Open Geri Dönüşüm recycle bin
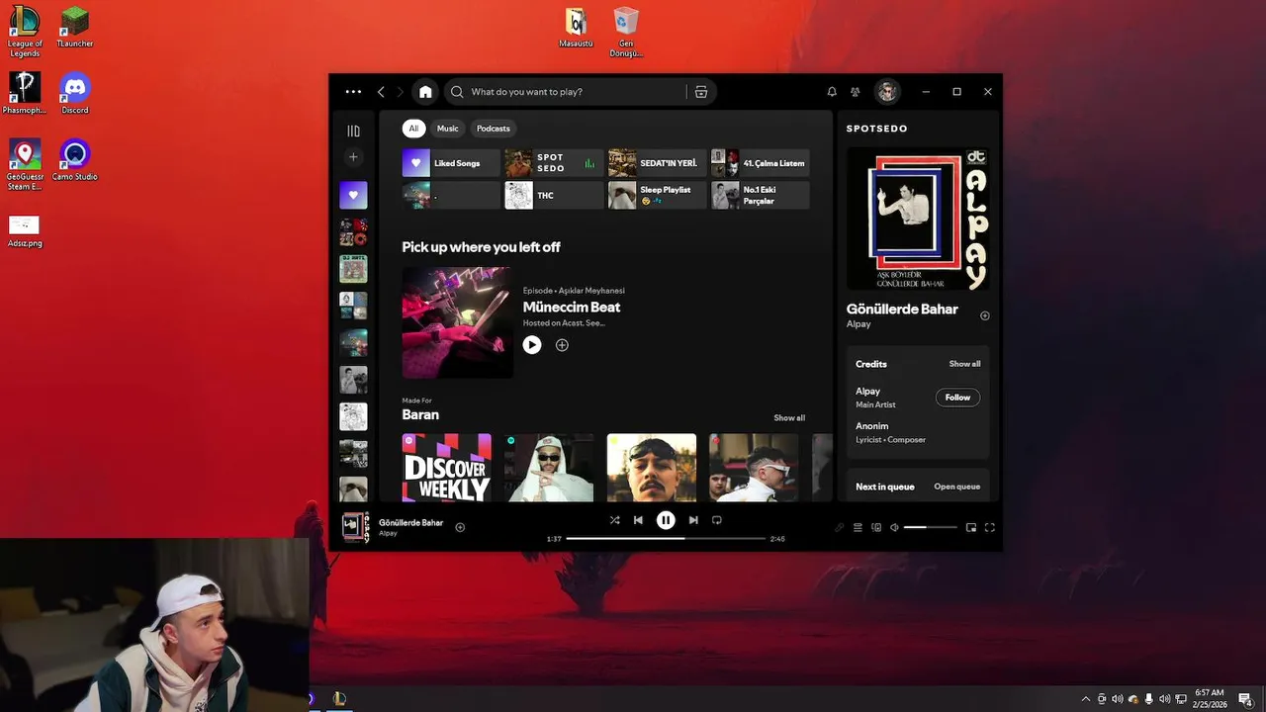Viewport: 1266px width, 712px height. coord(626,32)
